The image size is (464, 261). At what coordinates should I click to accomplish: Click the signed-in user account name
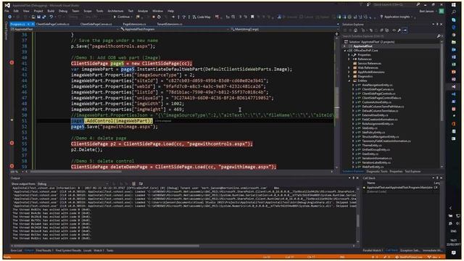tap(426, 12)
